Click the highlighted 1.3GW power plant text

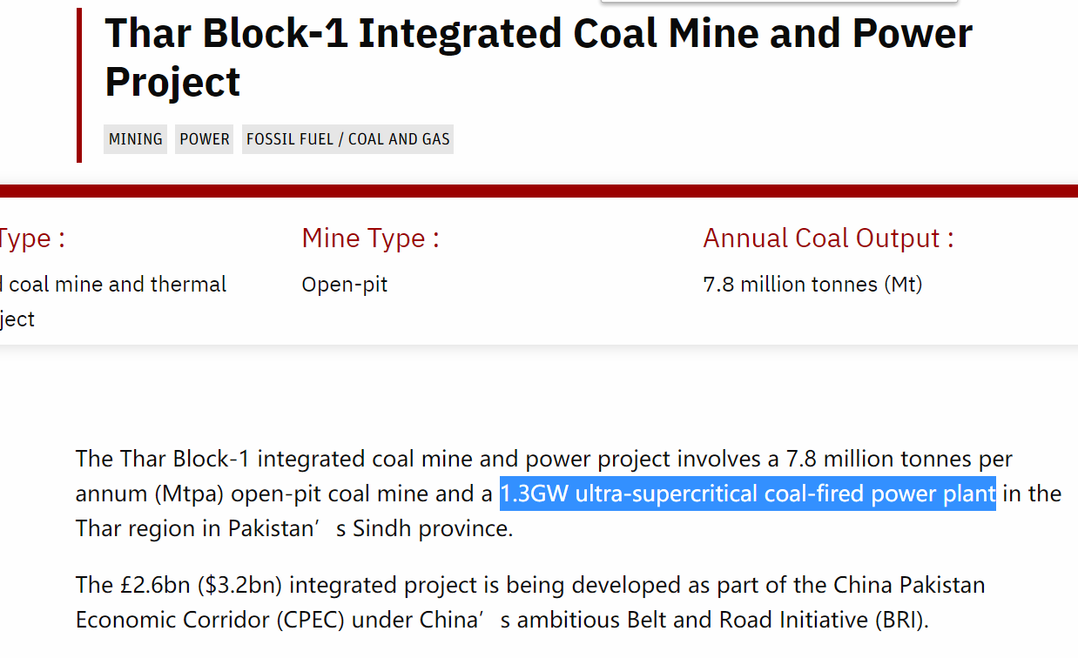(x=747, y=493)
